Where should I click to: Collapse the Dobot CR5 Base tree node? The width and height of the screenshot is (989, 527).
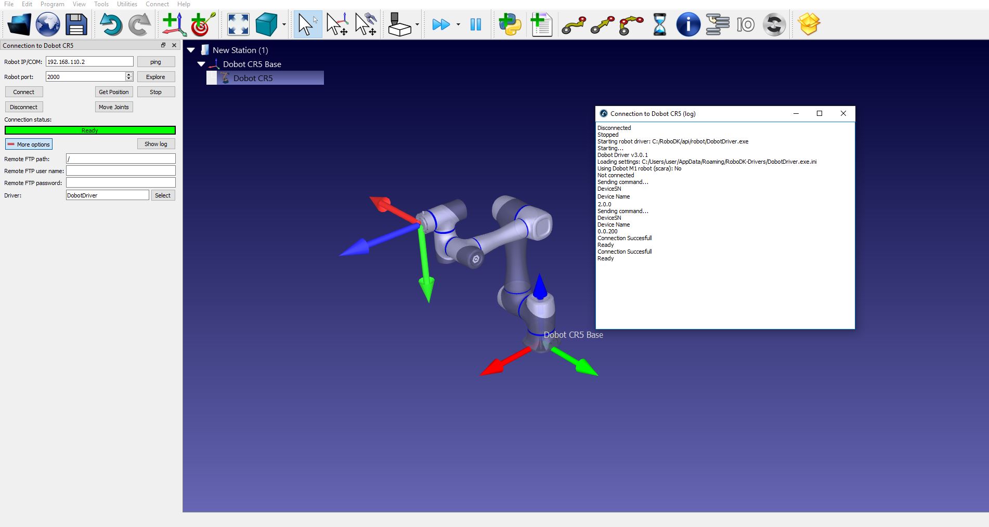(x=201, y=64)
